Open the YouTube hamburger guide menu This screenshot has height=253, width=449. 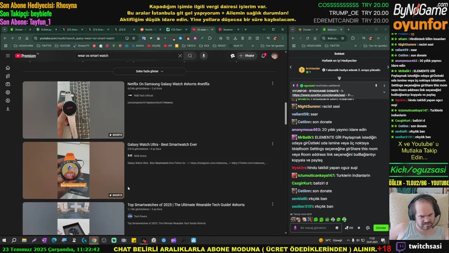point(8,56)
